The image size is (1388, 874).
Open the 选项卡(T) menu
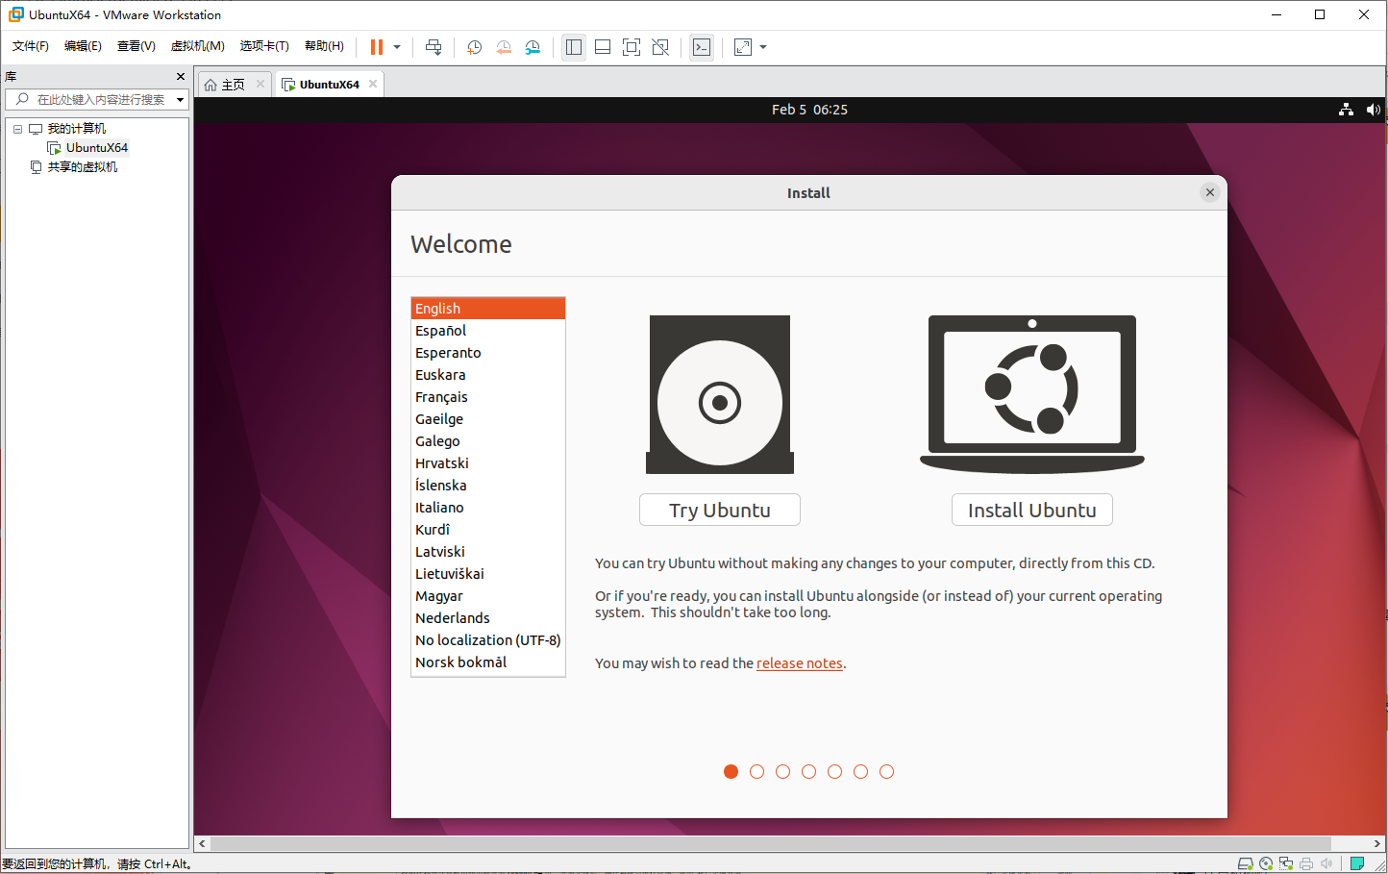[x=264, y=46]
